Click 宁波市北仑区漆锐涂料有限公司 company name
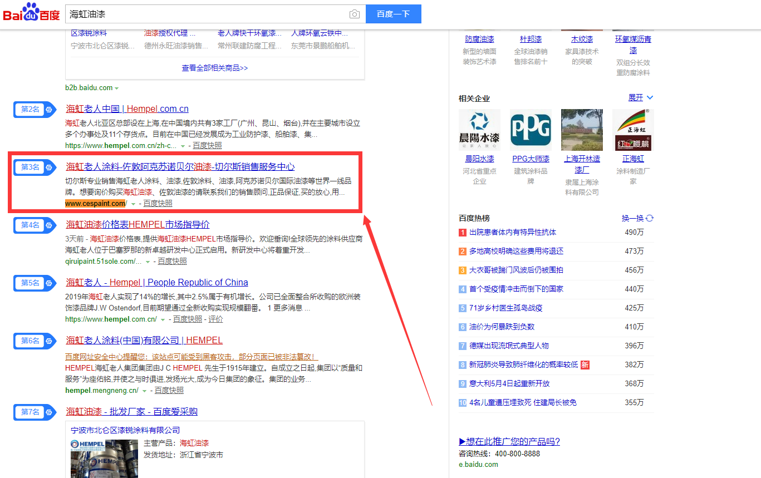 click(x=125, y=430)
